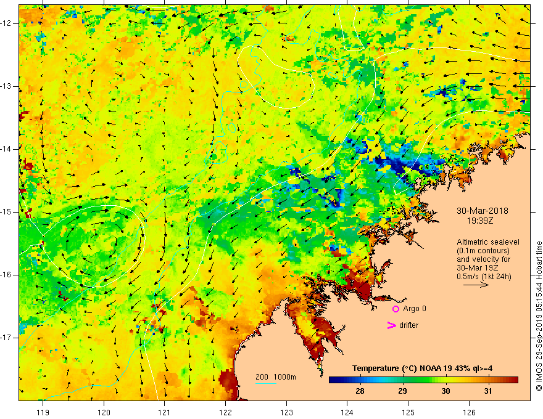Click the -12 latitude axis label
This screenshot has width=543, height=419.
pos(6,23)
